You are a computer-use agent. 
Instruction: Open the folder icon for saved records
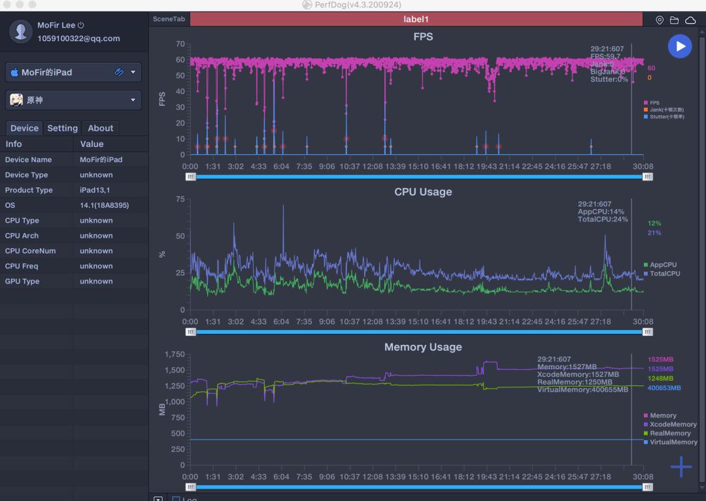point(674,20)
